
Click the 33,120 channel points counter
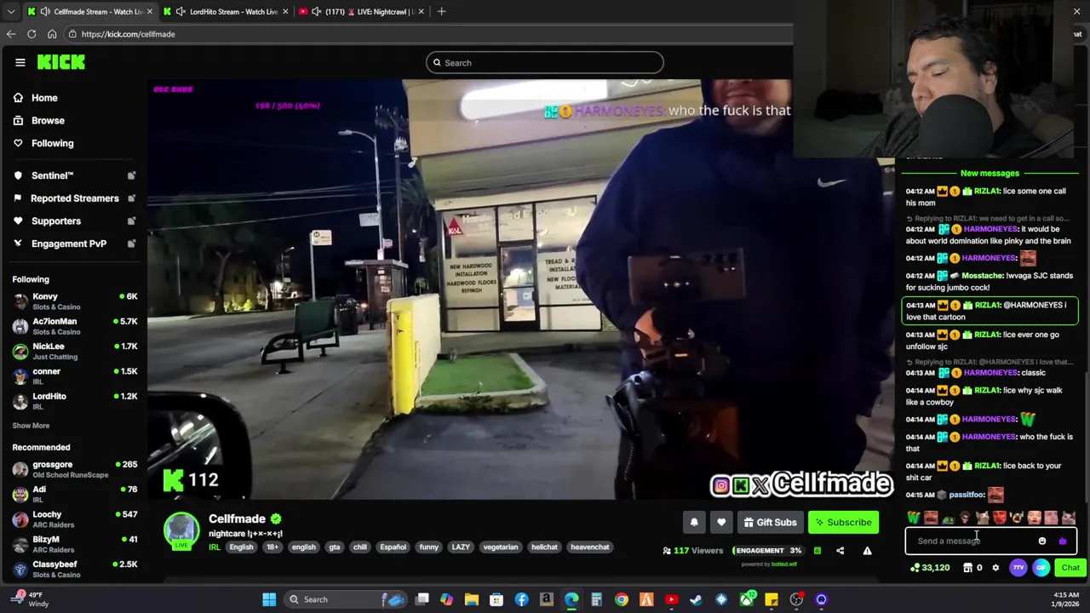930,568
